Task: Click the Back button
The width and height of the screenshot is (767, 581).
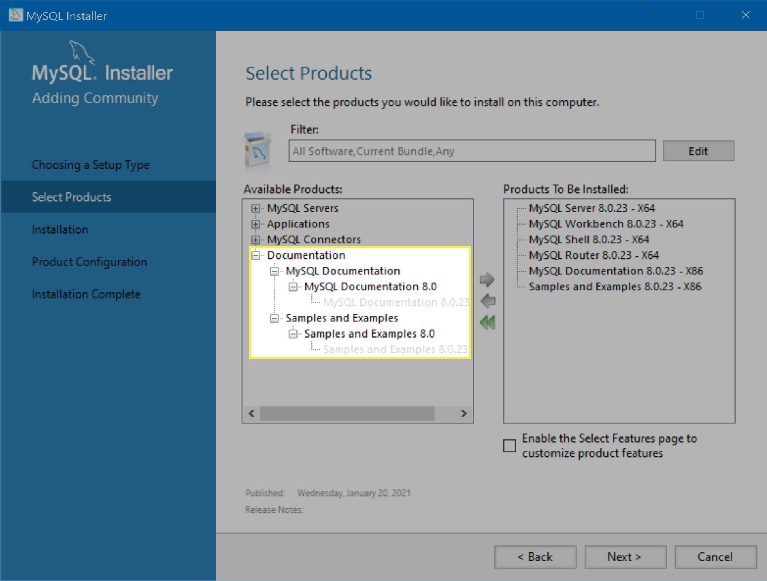Action: (x=535, y=557)
